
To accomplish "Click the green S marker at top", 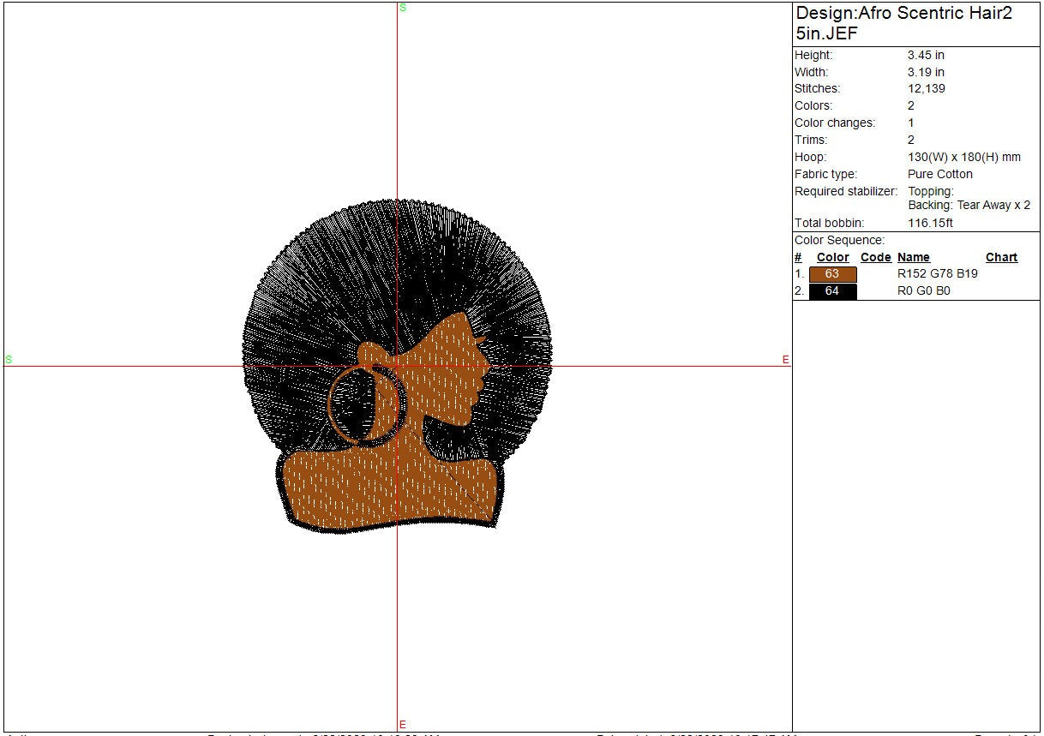I will tap(403, 8).
